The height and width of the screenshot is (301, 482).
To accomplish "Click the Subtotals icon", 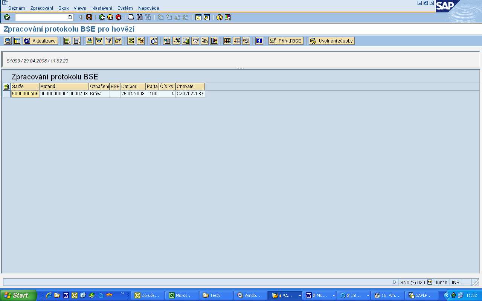I will (140, 41).
